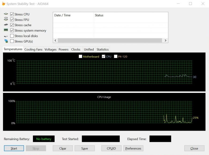This screenshot has height=155, width=209.
Task: Click the Test Started field
Action: [x=101, y=139]
